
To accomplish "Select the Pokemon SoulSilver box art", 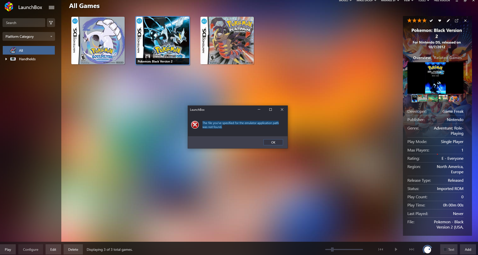I will (98, 40).
